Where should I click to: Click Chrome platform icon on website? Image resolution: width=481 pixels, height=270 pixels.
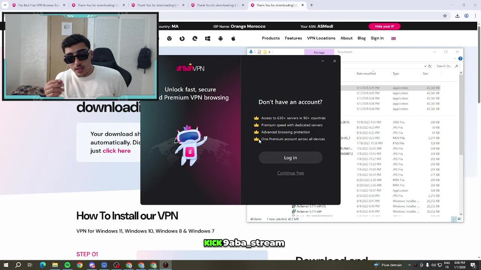pos(169,39)
